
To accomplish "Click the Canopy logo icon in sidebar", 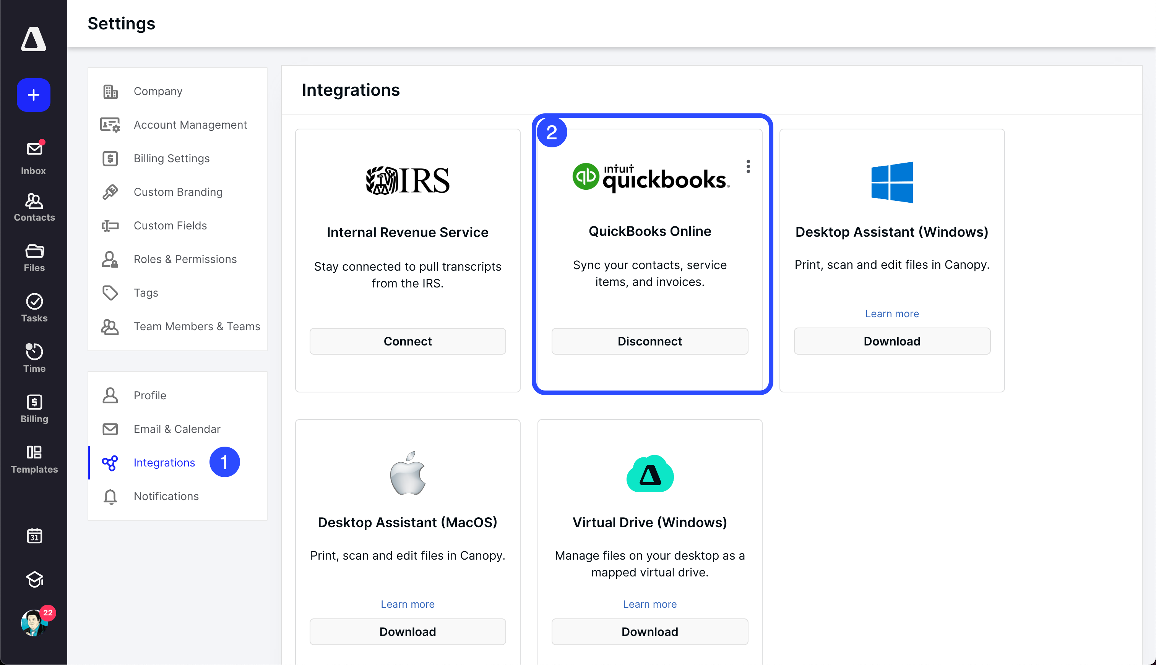I will [x=33, y=39].
